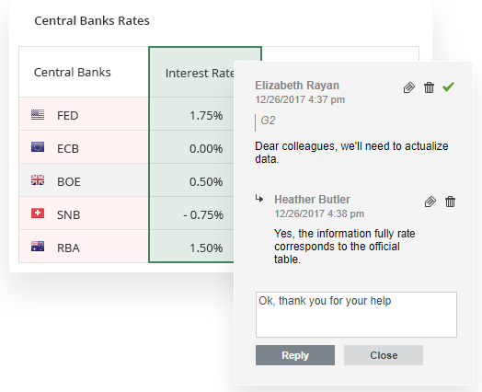
Task: Delete Elizabeth Rayan's comment
Action: [429, 87]
